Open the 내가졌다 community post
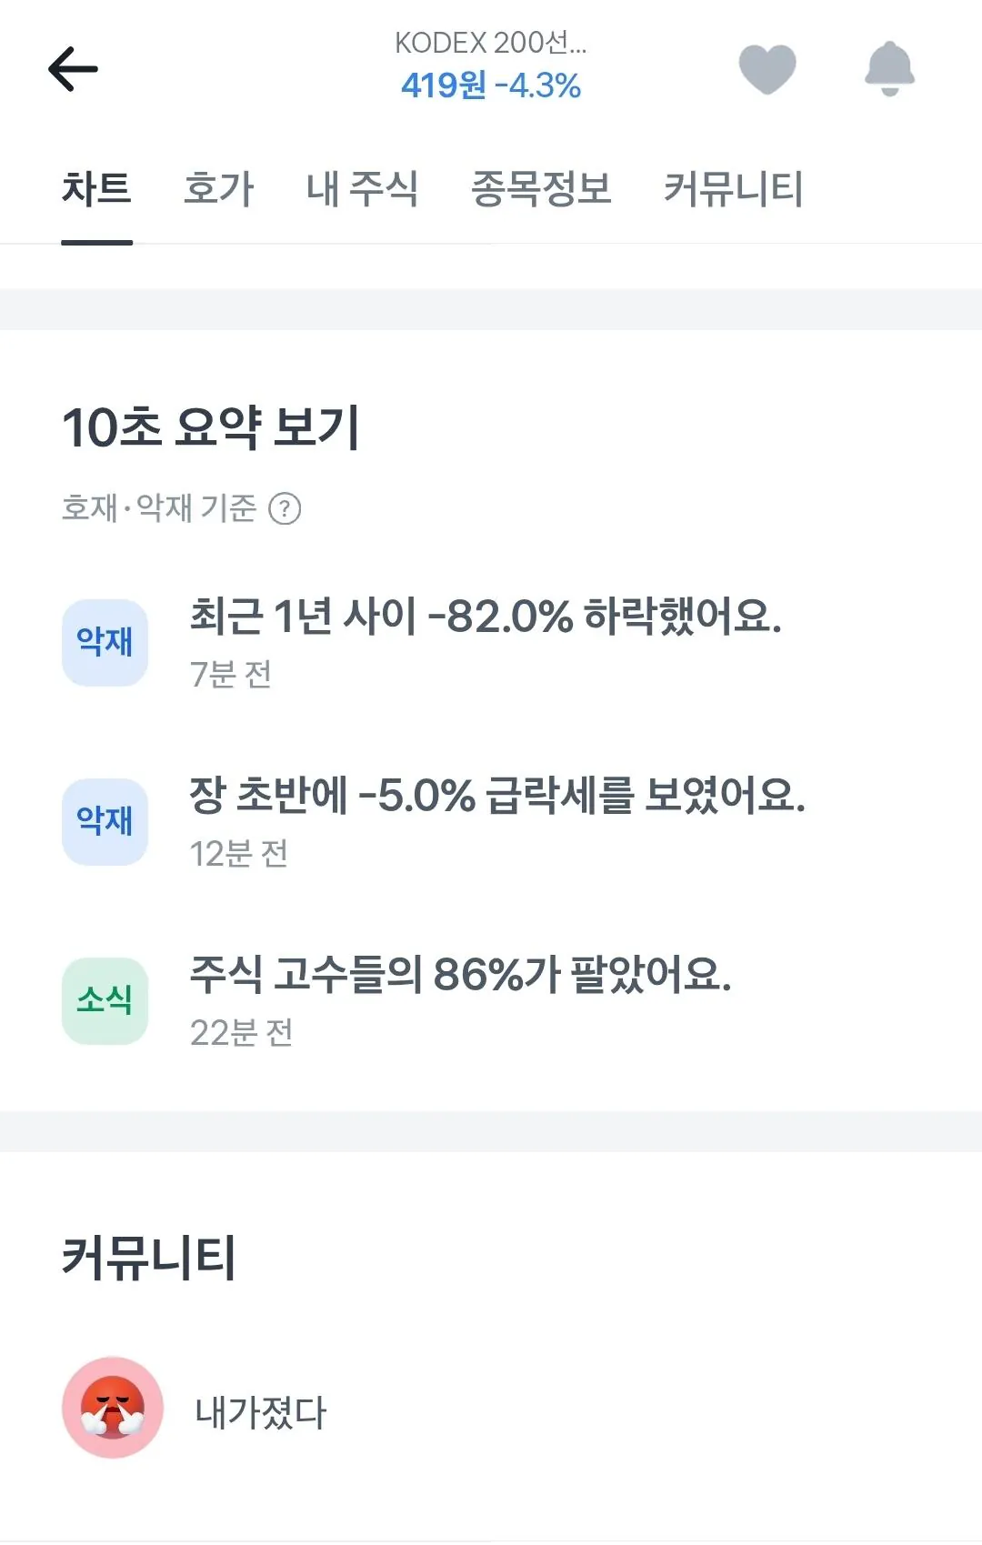The width and height of the screenshot is (982, 1545). tap(261, 1412)
